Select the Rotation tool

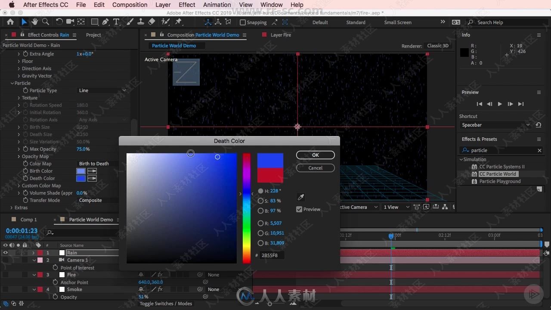pyautogui.click(x=59, y=22)
